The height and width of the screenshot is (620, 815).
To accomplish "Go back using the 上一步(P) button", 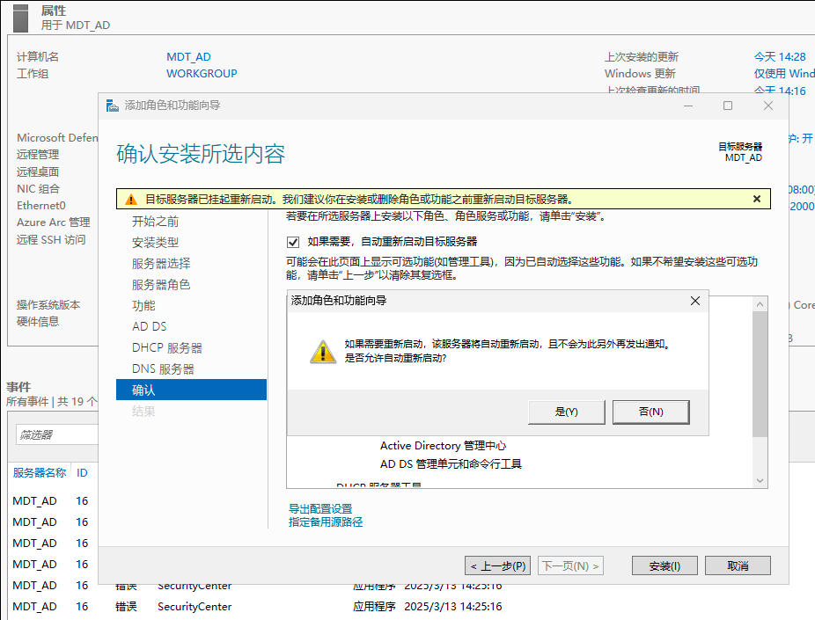I will pyautogui.click(x=497, y=565).
